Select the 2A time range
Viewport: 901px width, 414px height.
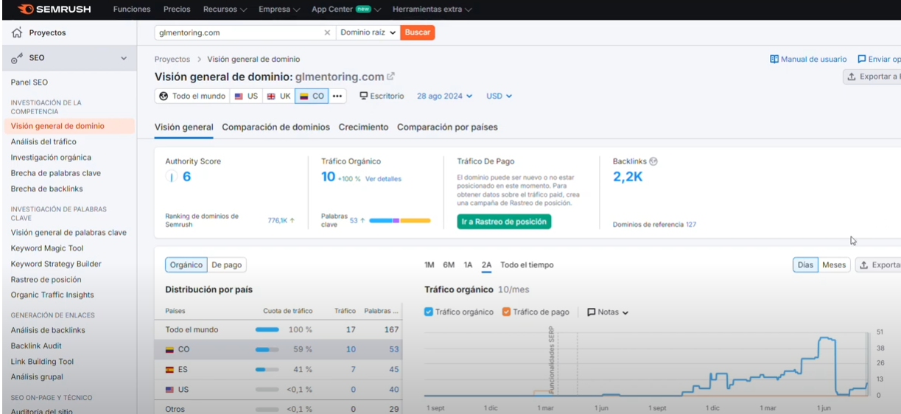486,264
